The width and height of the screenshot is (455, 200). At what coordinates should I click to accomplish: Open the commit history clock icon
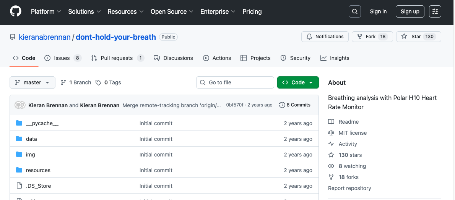click(x=282, y=105)
